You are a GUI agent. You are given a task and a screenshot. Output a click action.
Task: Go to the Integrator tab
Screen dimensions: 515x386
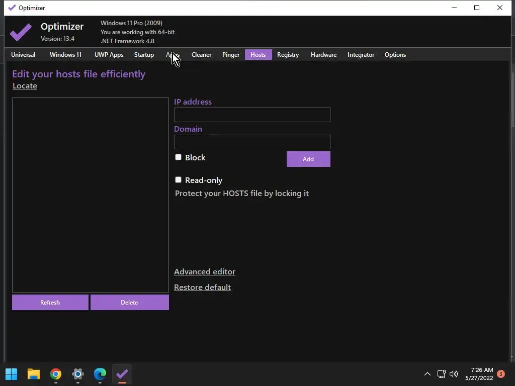coord(361,55)
